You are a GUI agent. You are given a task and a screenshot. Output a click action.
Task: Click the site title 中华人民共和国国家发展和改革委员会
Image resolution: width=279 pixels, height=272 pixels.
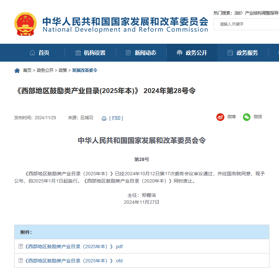[x=125, y=21]
